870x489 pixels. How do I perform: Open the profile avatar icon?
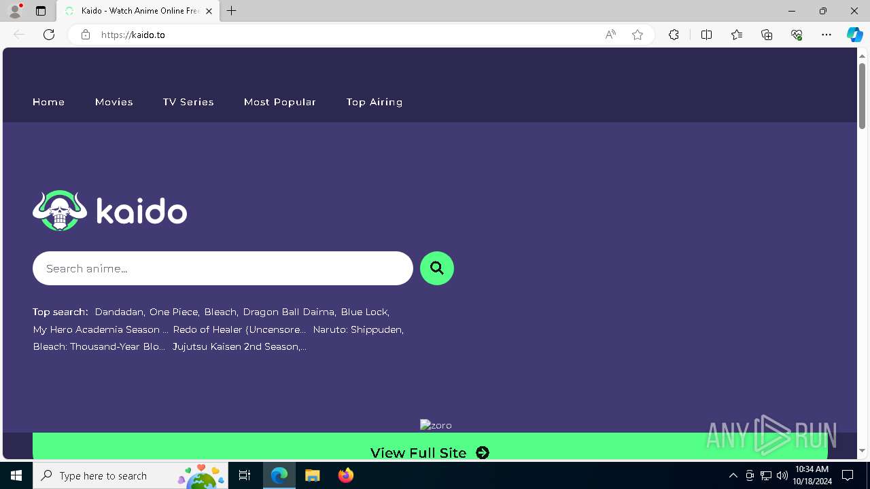[15, 11]
